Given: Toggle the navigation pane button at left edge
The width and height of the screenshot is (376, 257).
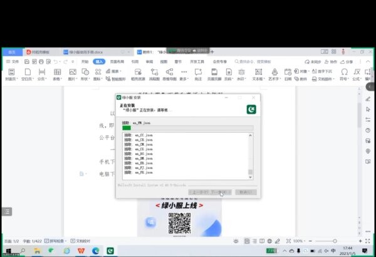Looking at the screenshot, I should (x=7, y=211).
